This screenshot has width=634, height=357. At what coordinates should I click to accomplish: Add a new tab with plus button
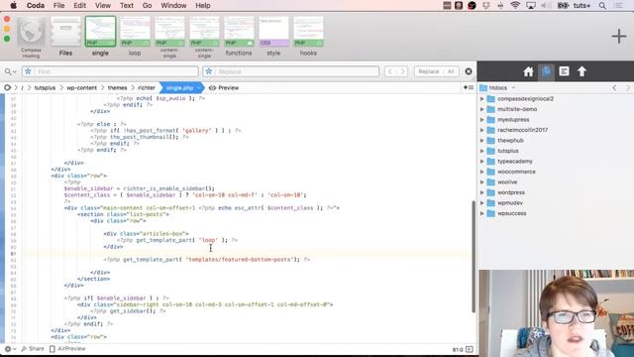coord(618,36)
